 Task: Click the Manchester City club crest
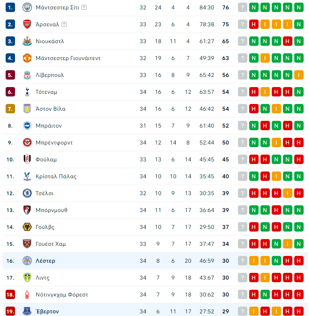tap(27, 8)
